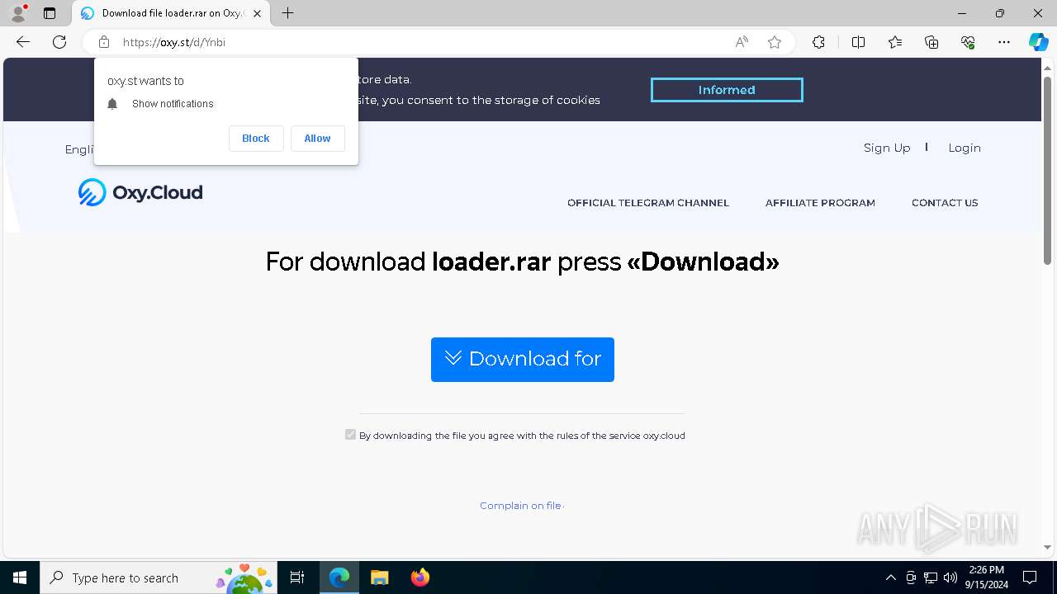Viewport: 1057px width, 594px height.
Task: Open the notification center icon
Action: pyautogui.click(x=1030, y=577)
